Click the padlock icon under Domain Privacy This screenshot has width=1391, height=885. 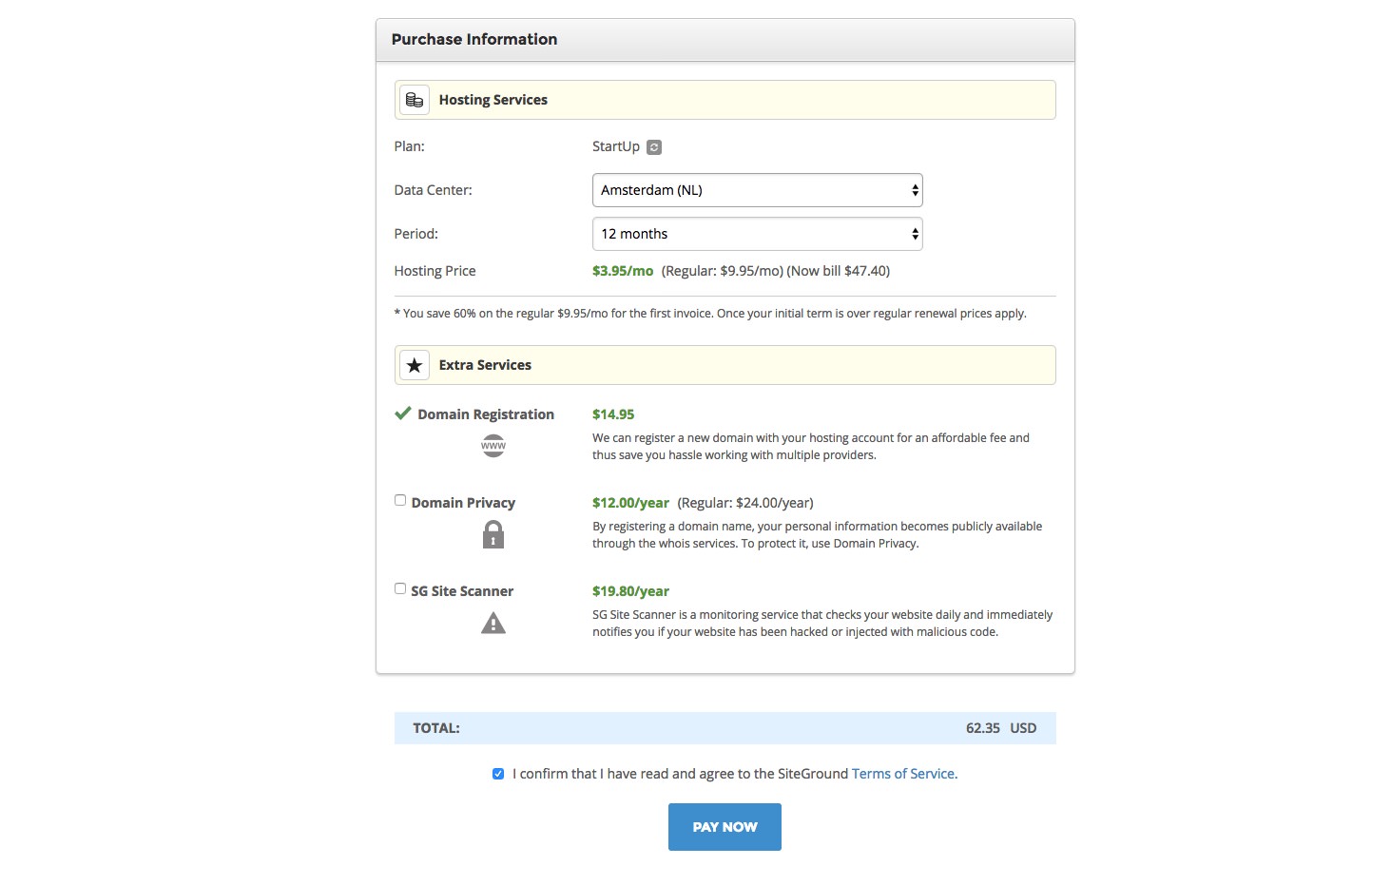pyautogui.click(x=493, y=535)
